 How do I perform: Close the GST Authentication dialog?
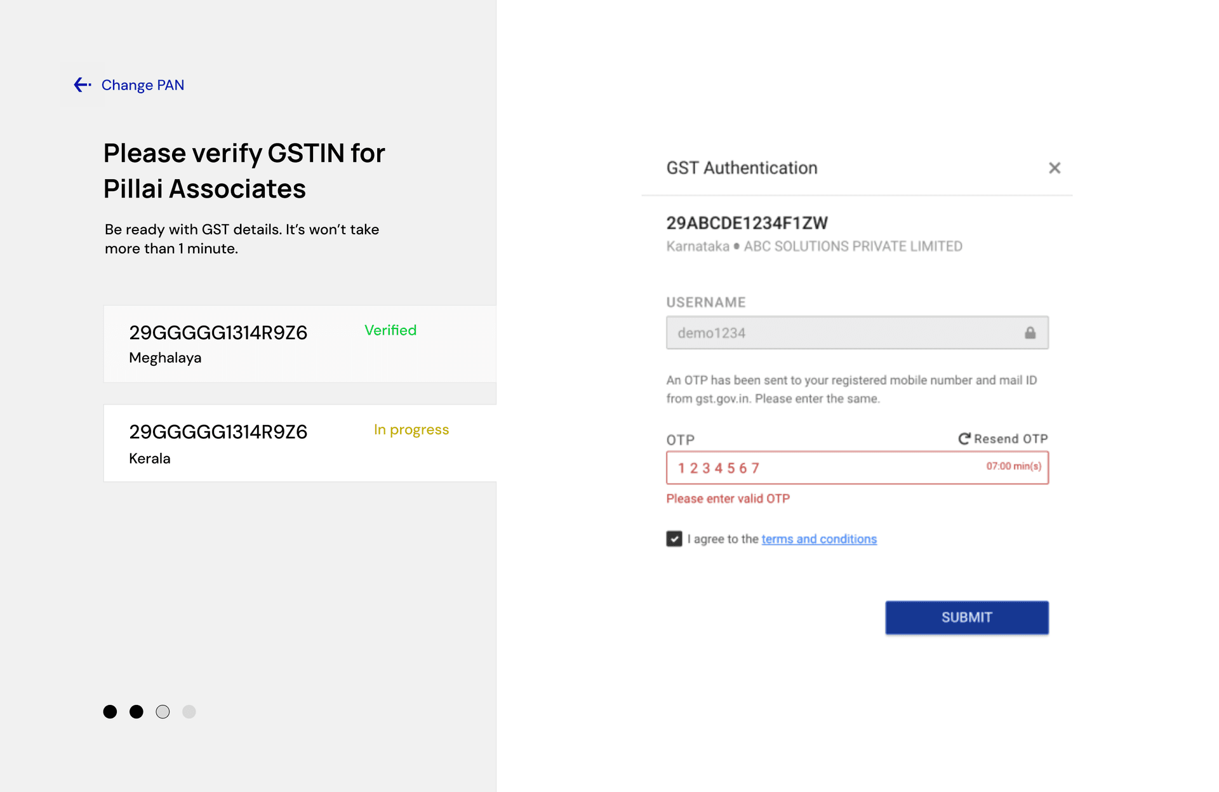pyautogui.click(x=1055, y=168)
